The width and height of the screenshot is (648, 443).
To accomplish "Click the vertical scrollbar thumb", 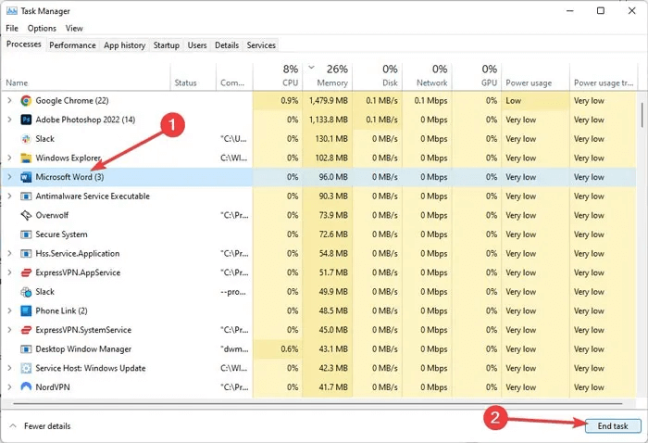I will click(642, 115).
